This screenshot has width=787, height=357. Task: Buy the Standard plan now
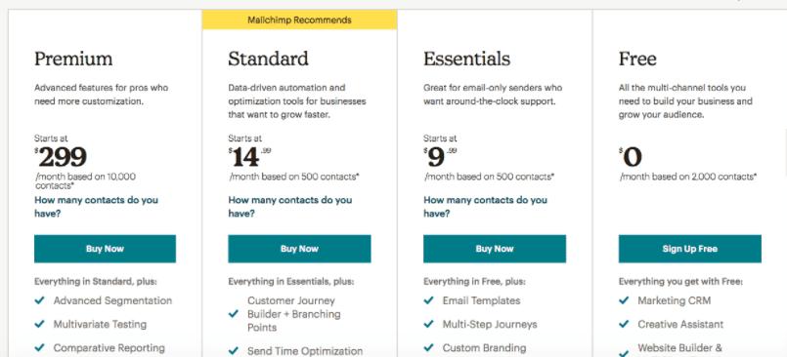pos(299,249)
